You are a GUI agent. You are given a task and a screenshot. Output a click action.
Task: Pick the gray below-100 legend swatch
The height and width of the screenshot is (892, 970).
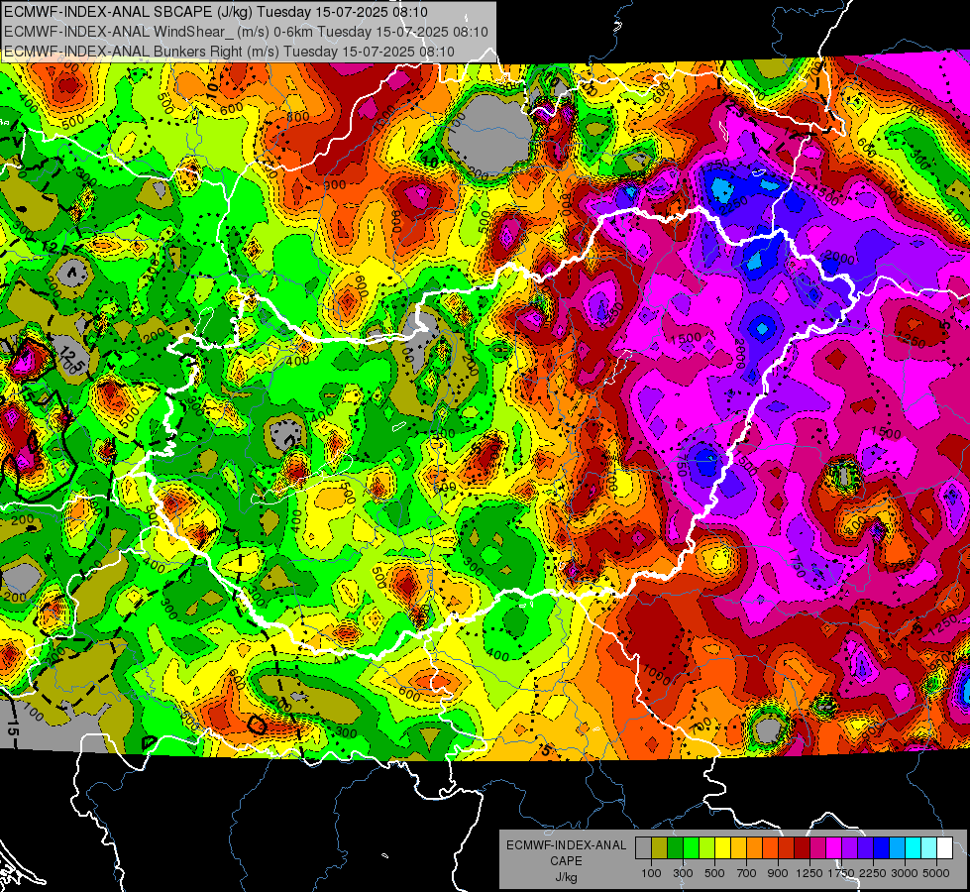pyautogui.click(x=643, y=848)
